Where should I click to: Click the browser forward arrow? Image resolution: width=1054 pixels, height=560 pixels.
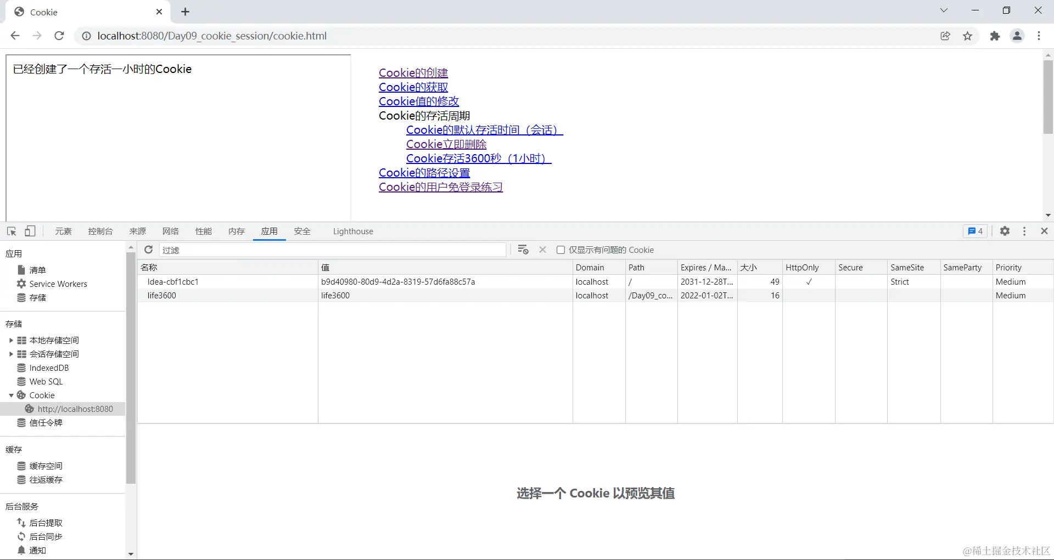tap(37, 36)
